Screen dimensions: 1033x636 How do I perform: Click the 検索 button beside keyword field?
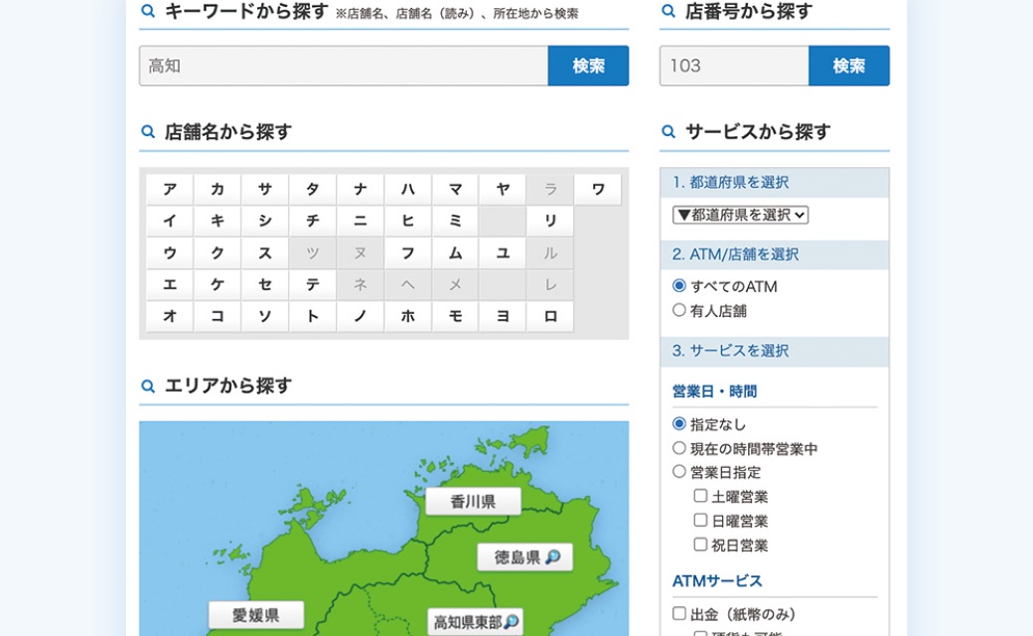tap(588, 66)
